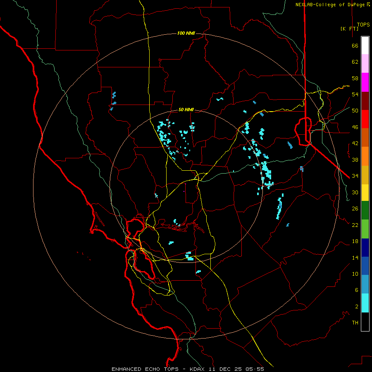Image resolution: width=372 pixels, height=372 pixels.
Task: Click the 'TH' threshold label
Action: point(355,323)
